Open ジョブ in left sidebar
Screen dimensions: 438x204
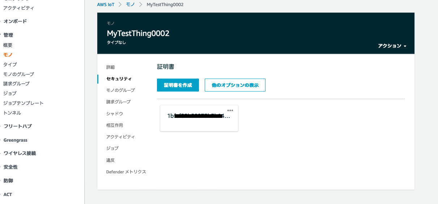[x=10, y=93]
